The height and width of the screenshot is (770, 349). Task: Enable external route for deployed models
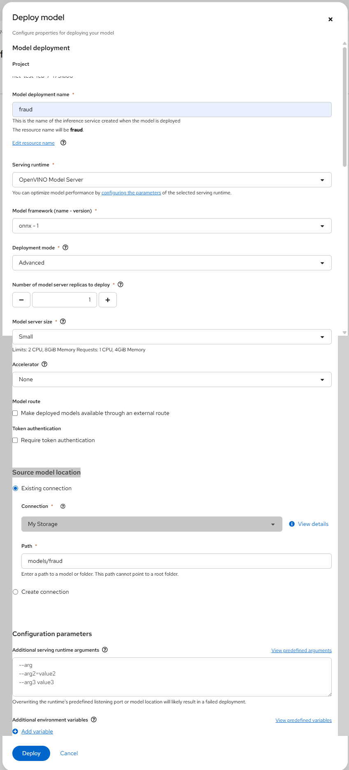tap(15, 413)
